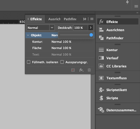
Task: Open the Textumfluss panel icon
Action: click(101, 78)
